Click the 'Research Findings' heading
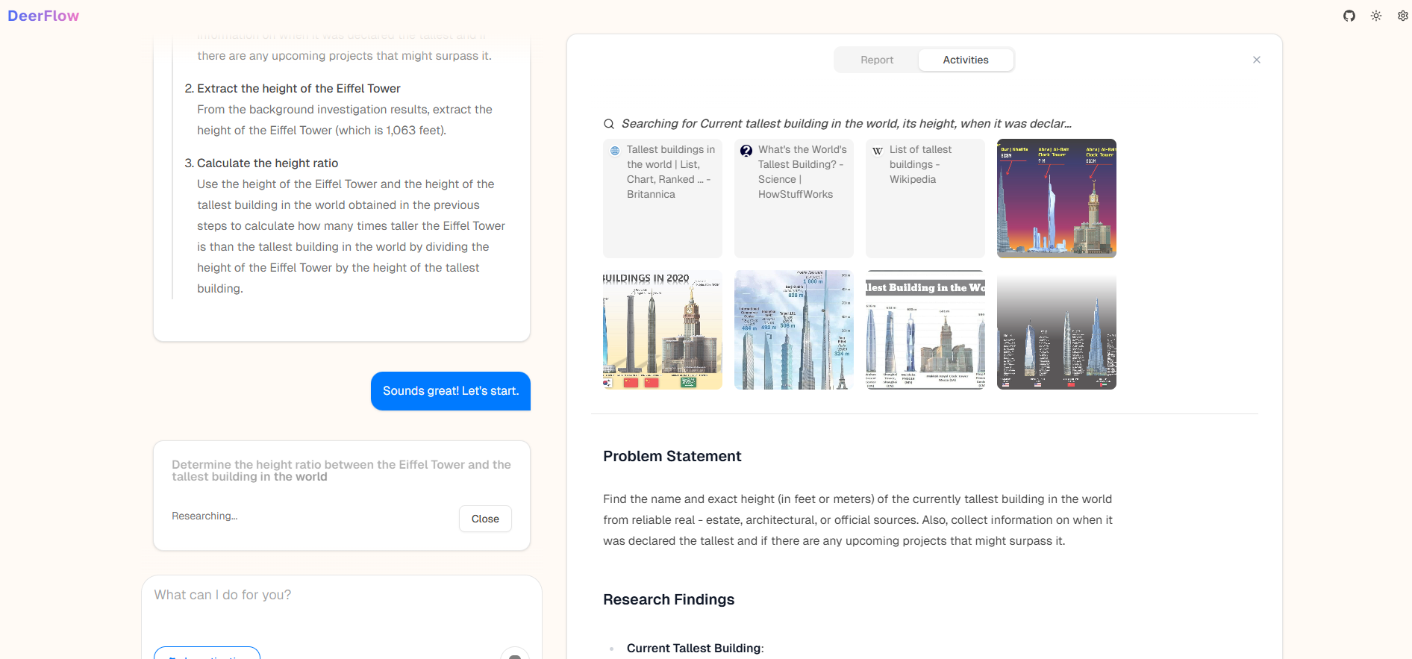The image size is (1412, 659). pos(669,599)
